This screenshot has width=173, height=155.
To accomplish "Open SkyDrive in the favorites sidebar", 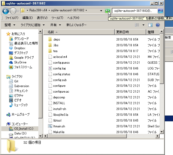I will tap(18, 62).
